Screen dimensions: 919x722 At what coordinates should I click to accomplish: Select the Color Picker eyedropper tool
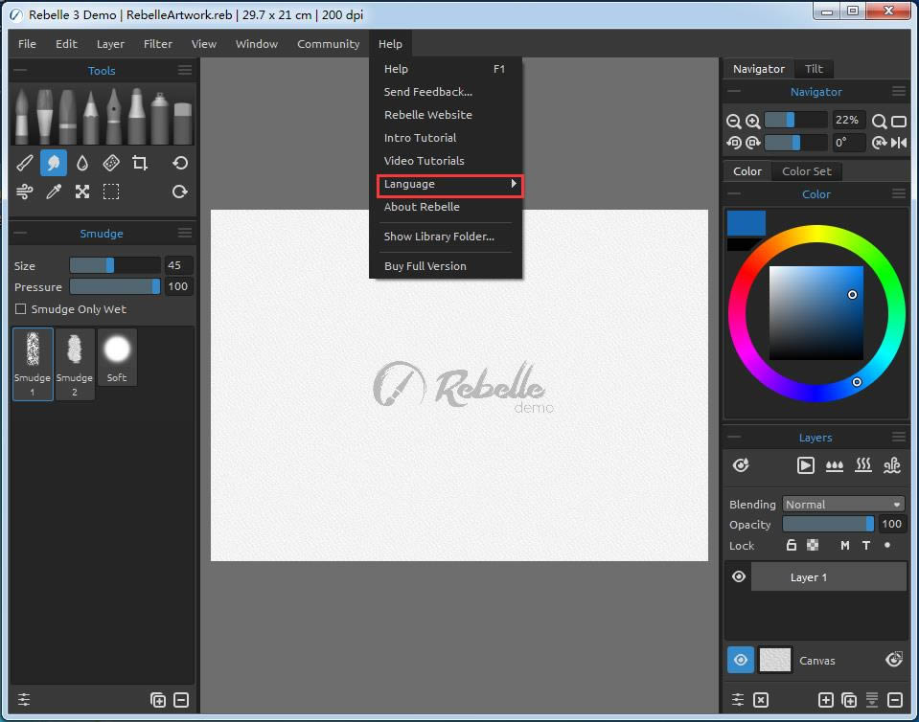pos(54,192)
